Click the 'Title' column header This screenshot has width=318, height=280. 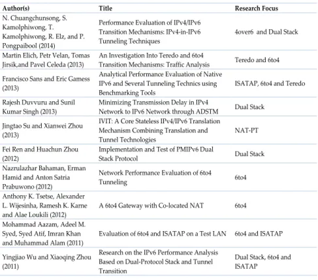pos(106,8)
